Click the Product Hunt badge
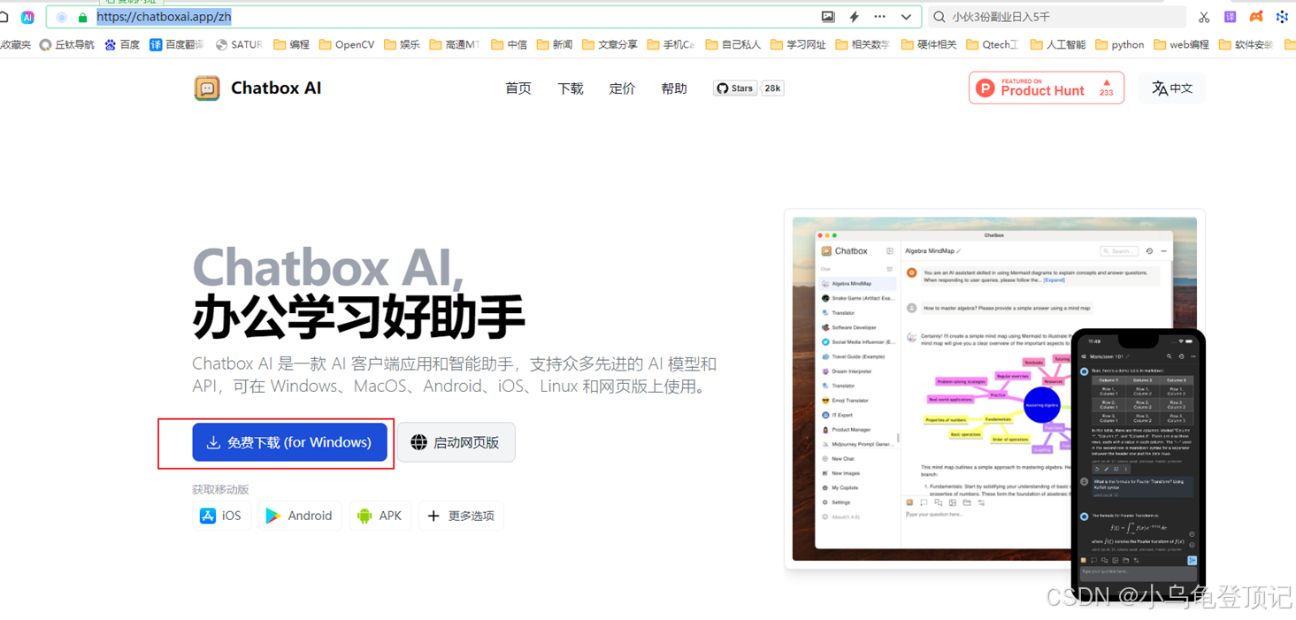This screenshot has height=620, width=1296. (x=1047, y=88)
